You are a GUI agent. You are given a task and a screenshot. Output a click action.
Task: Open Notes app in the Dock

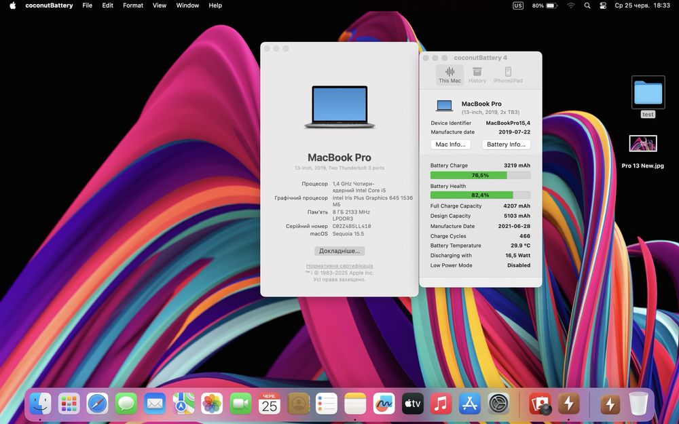(355, 404)
